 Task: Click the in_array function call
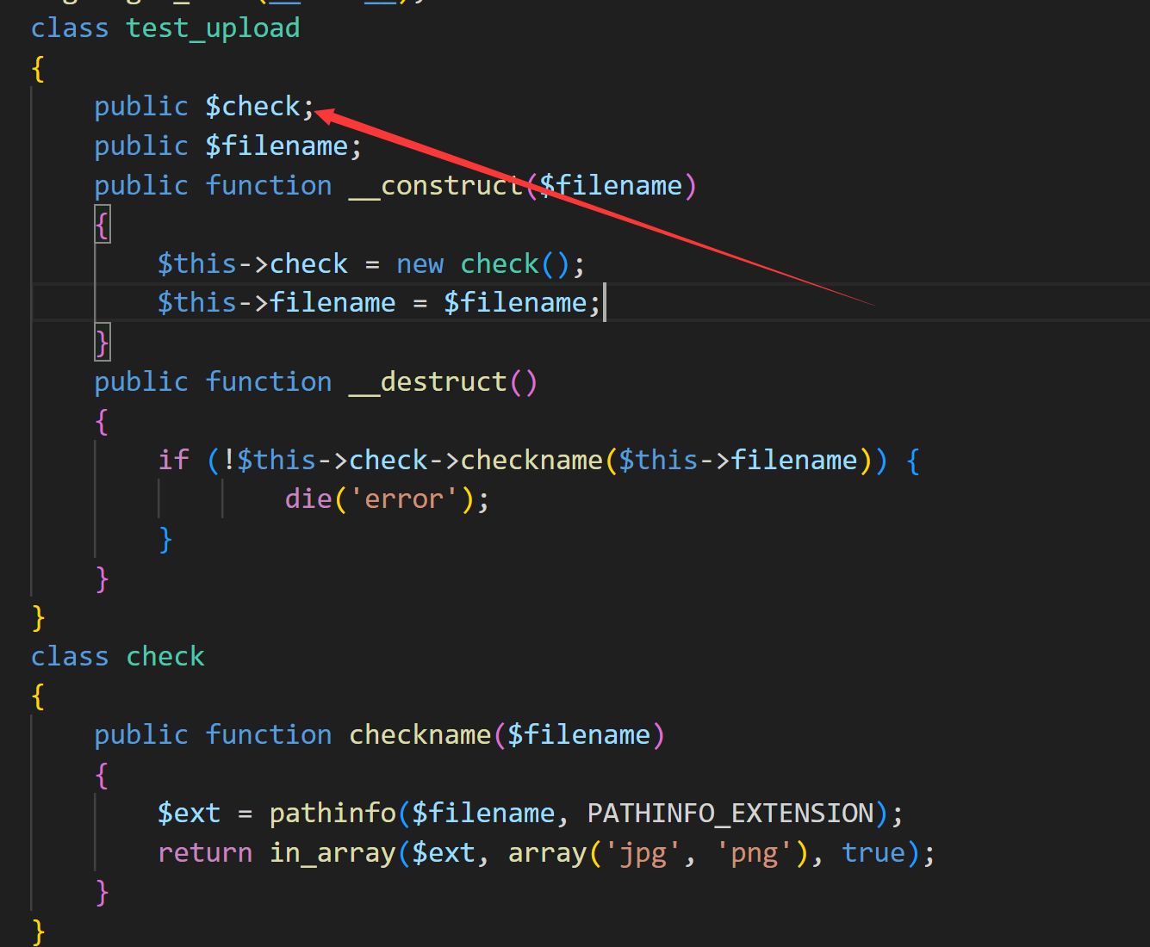point(332,853)
